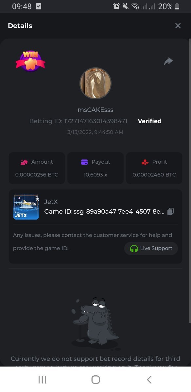Close the Details panel with X

click(x=178, y=26)
